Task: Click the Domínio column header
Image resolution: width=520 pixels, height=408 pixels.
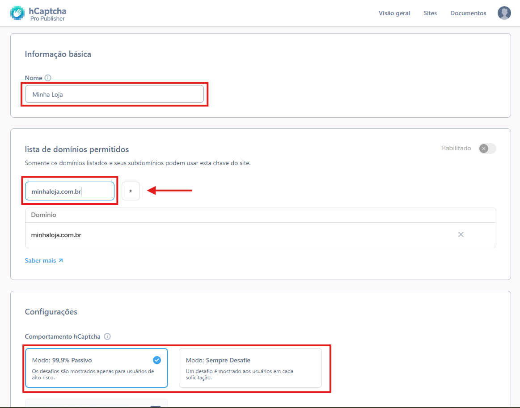Action: (x=43, y=215)
